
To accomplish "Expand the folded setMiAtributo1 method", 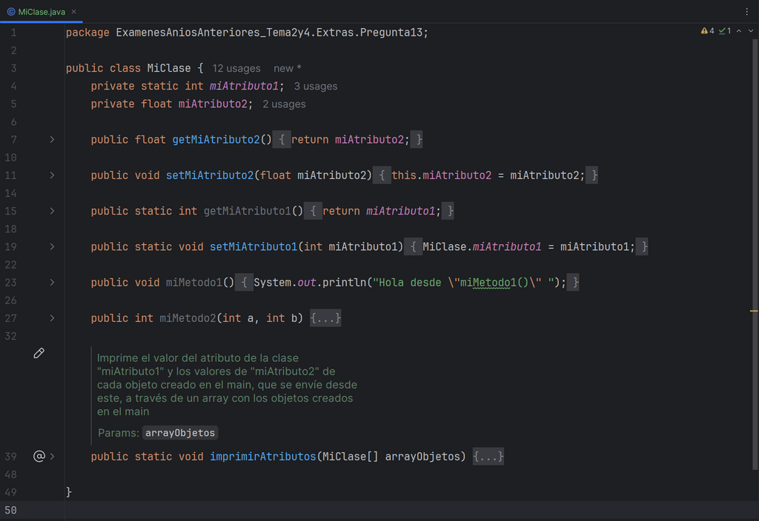I will point(53,247).
